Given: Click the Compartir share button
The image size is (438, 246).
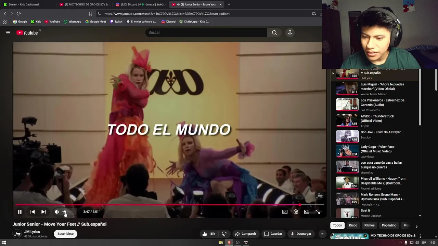Looking at the screenshot, I should pos(245,234).
